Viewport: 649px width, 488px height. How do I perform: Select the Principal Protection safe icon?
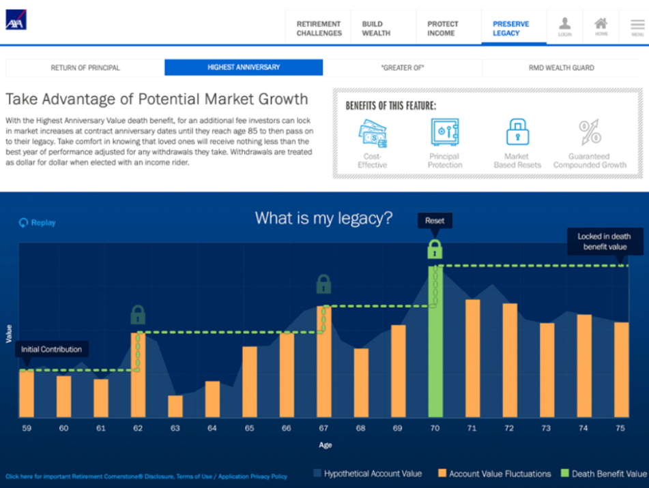tap(444, 133)
